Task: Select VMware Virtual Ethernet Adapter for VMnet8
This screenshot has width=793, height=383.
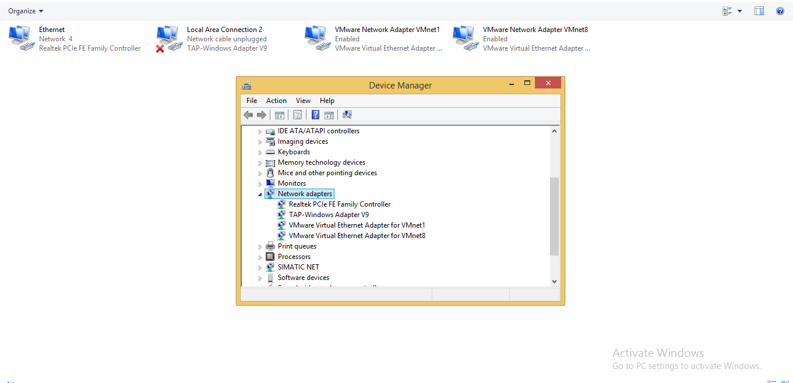Action: coord(357,236)
